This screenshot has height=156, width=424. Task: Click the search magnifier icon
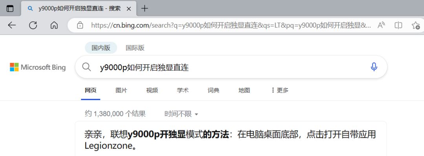[86, 67]
